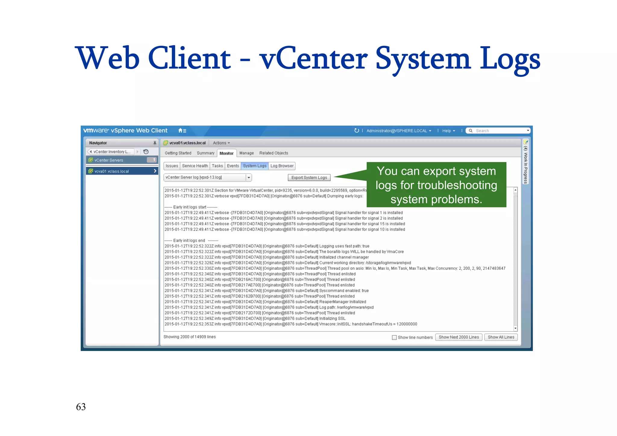Click the 'Log path: /var/log/vmware/vpxd' log line
Viewport: 617px width, 436px height.
tap(269, 307)
